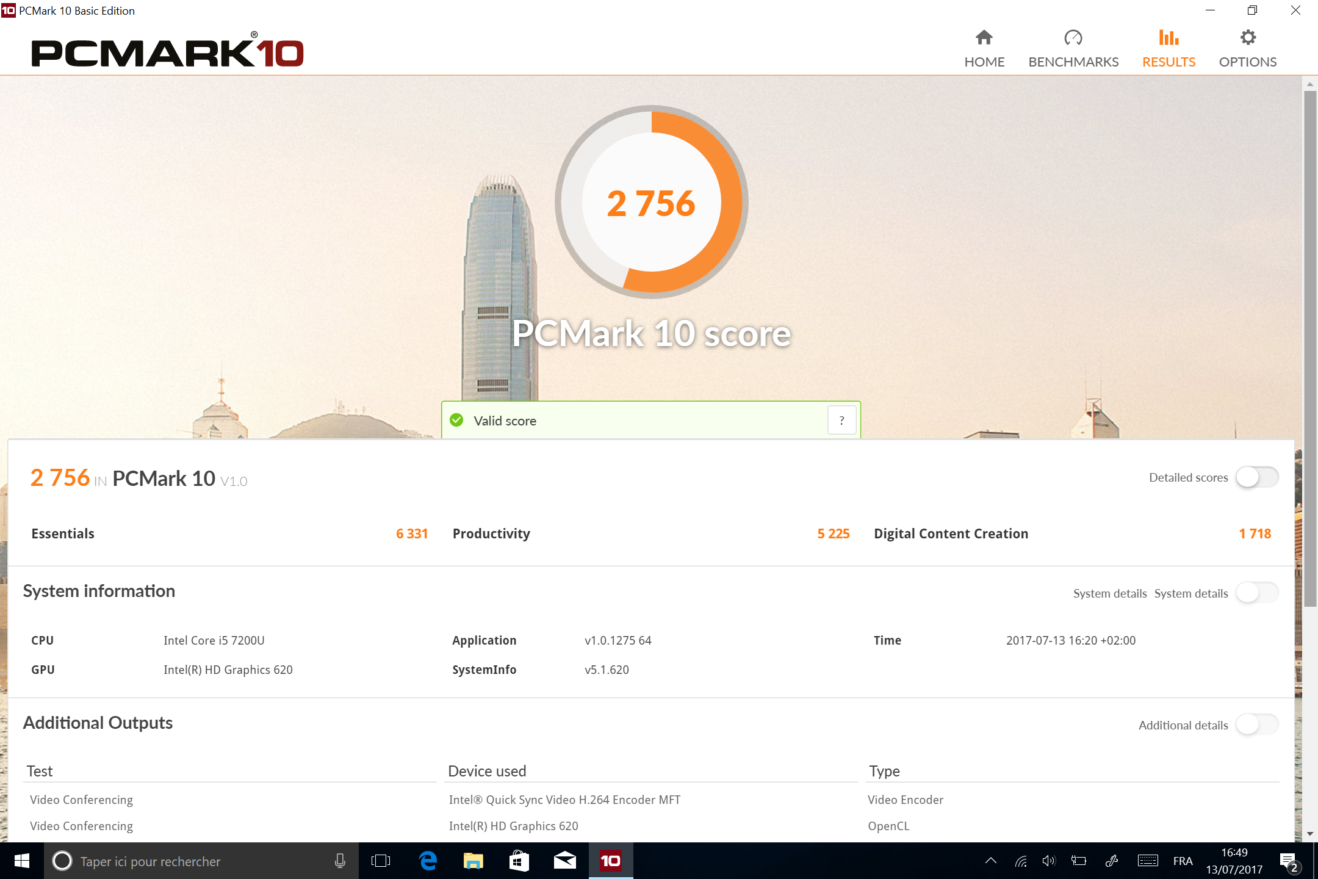Open the Benchmarks gauge icon

(1073, 38)
